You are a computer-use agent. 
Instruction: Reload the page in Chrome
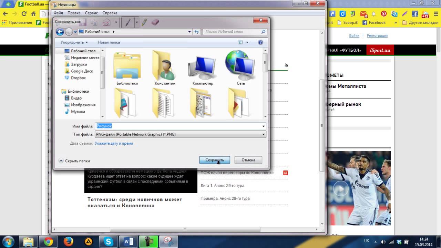(24, 14)
